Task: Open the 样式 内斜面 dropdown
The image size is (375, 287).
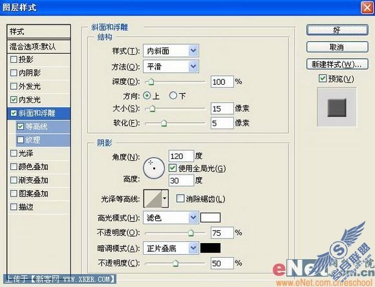Action: click(171, 50)
